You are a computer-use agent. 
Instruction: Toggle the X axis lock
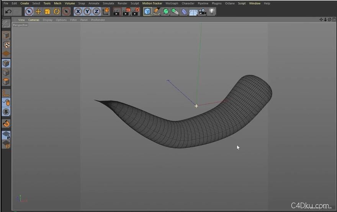78,11
